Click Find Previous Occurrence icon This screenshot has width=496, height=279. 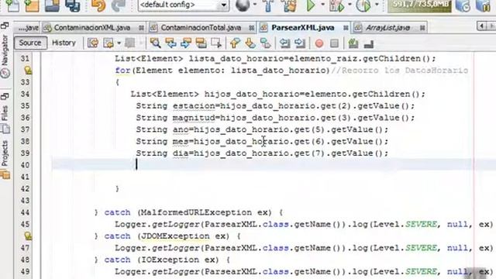coord(170,43)
